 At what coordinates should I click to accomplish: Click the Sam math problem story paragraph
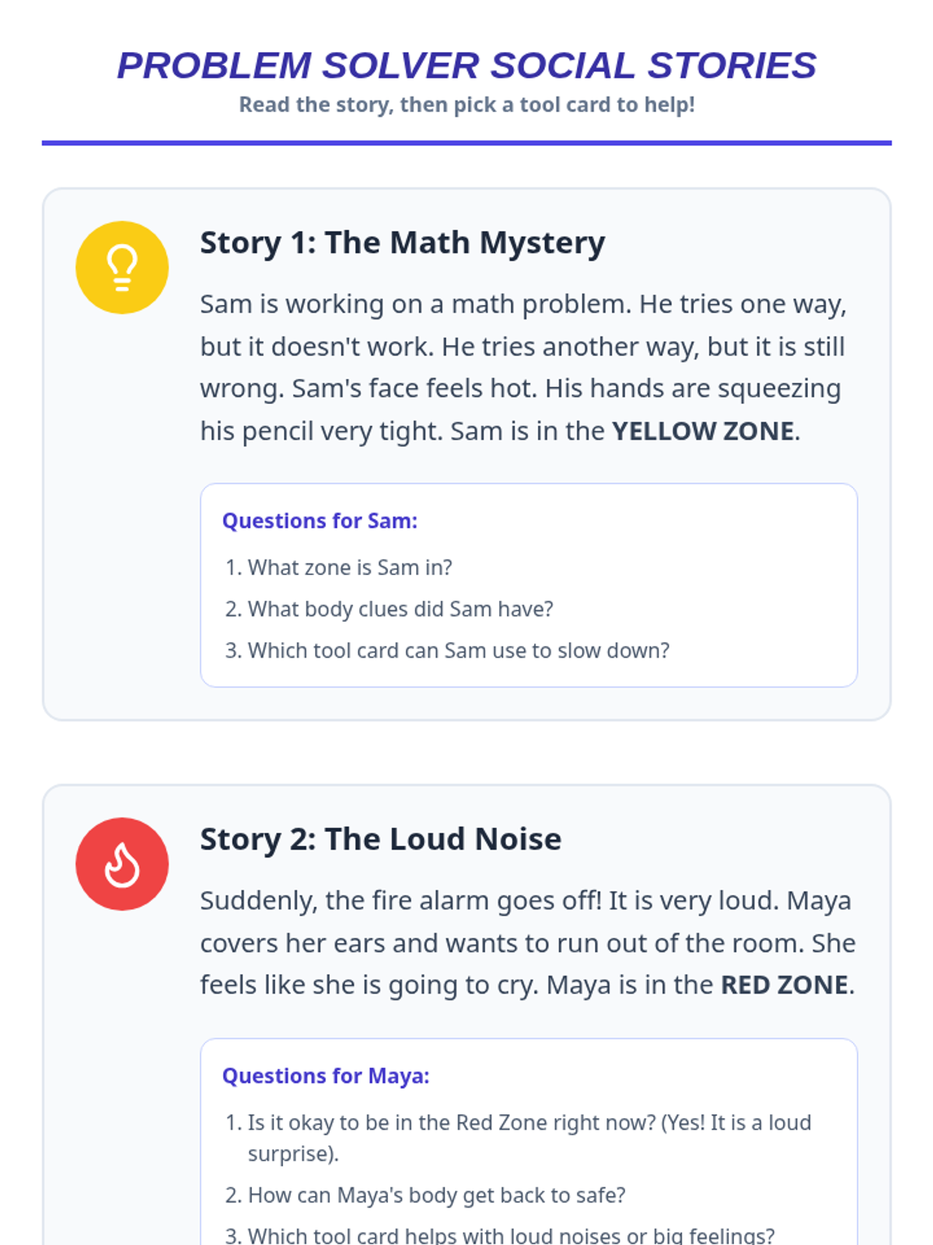click(523, 367)
